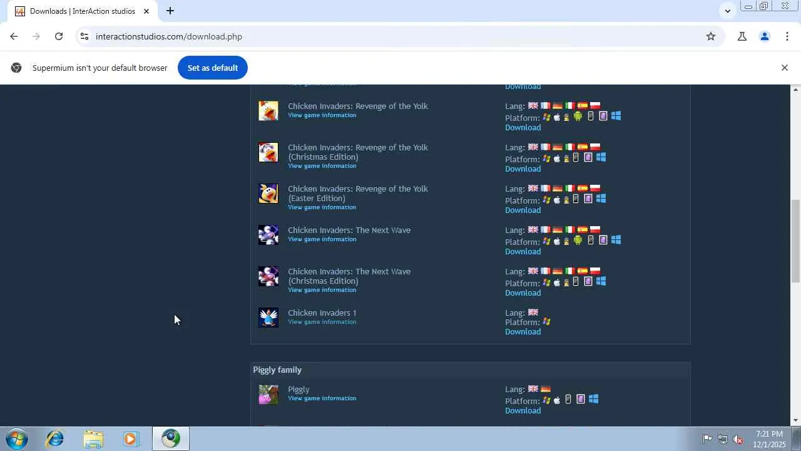Viewport: 801px width, 451px height.
Task: Click the scrollbar down arrow
Action: pyautogui.click(x=795, y=420)
